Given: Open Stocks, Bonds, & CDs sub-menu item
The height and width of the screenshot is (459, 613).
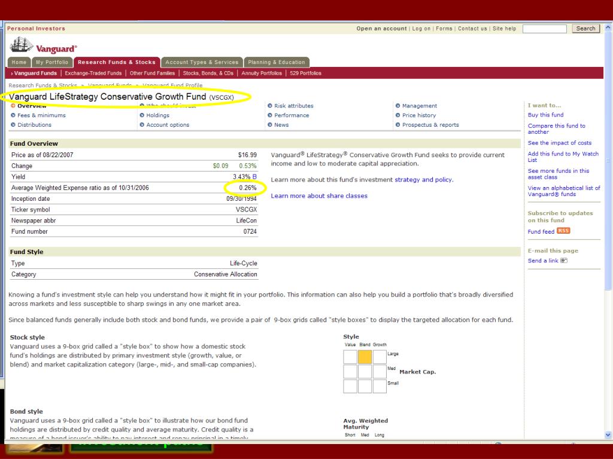Looking at the screenshot, I should click(x=208, y=73).
